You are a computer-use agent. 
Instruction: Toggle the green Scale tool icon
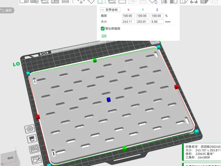(102, 1)
